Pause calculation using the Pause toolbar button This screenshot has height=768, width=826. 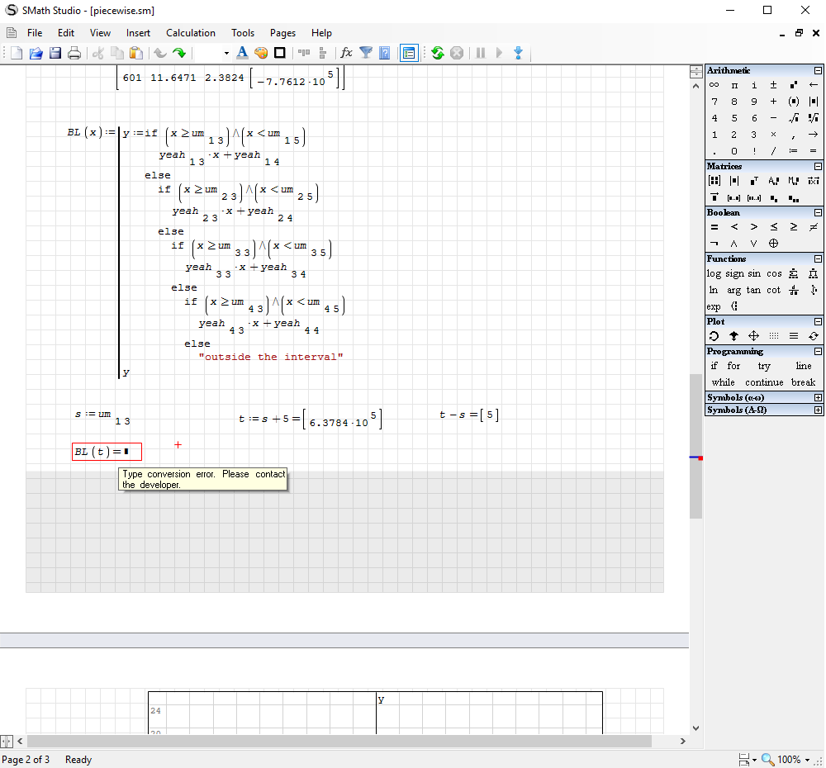481,52
